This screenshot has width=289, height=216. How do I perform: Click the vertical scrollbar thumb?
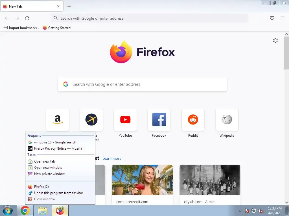(x=286, y=53)
